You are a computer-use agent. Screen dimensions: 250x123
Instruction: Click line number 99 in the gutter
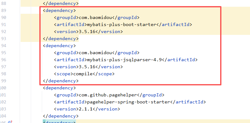tap(3, 81)
